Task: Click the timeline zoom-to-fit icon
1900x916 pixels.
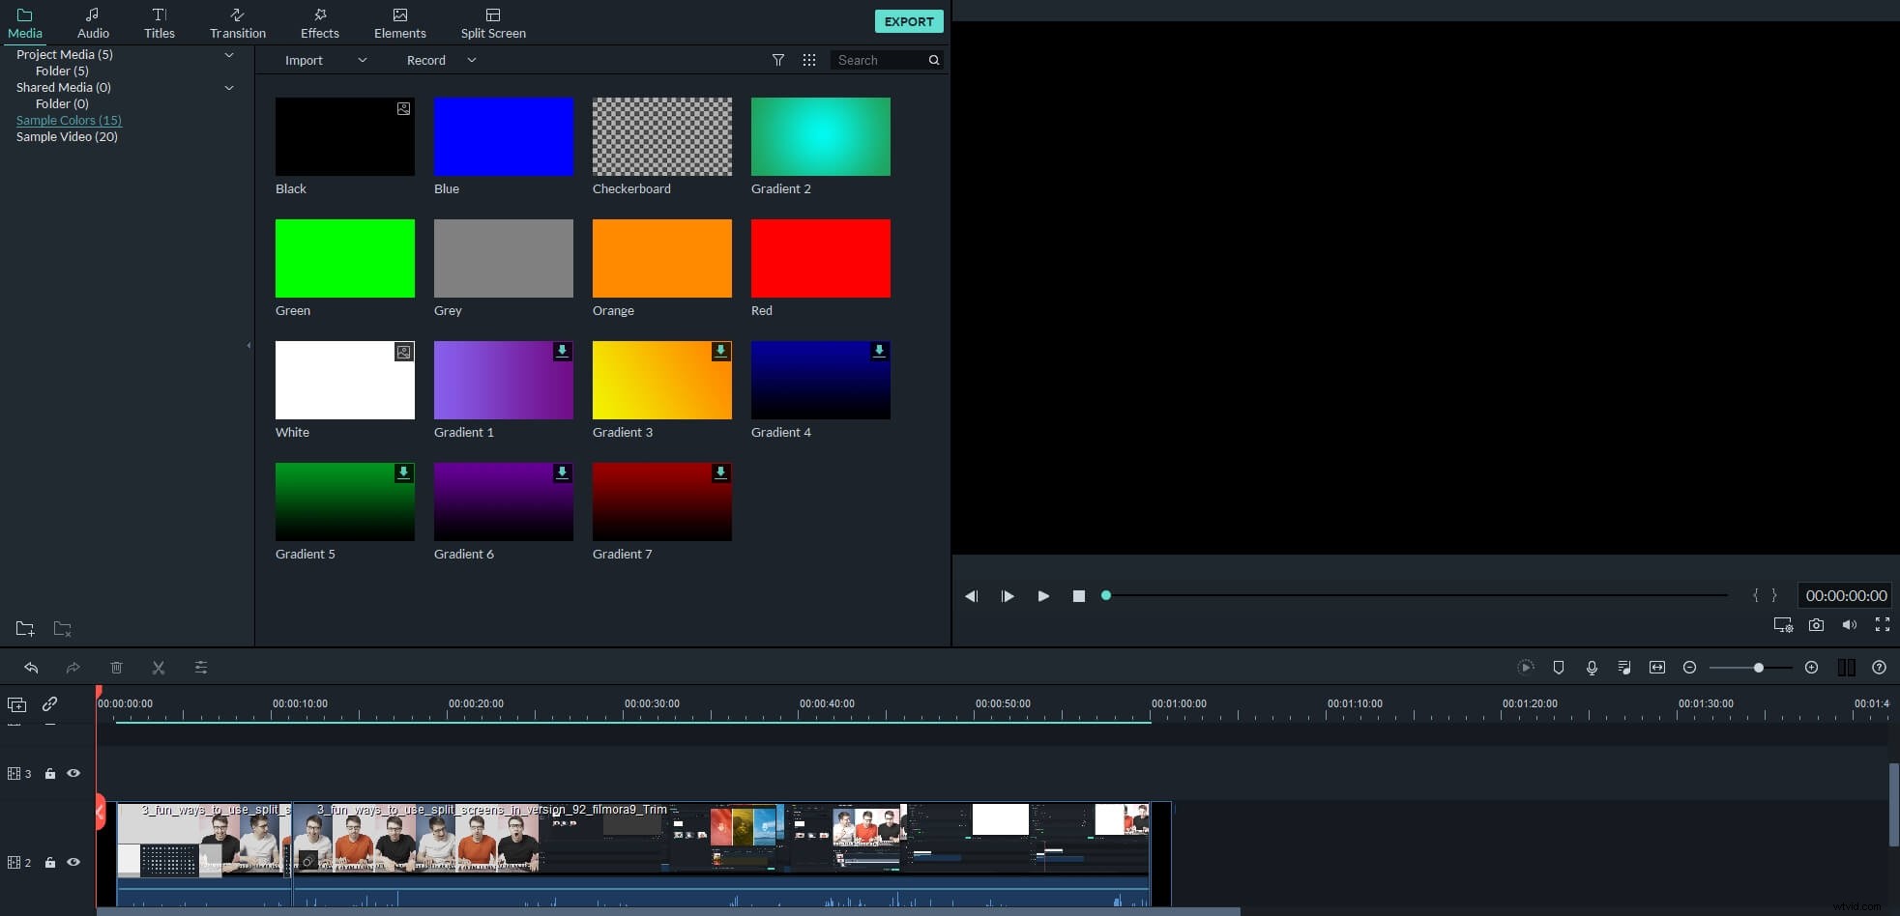Action: (1657, 667)
